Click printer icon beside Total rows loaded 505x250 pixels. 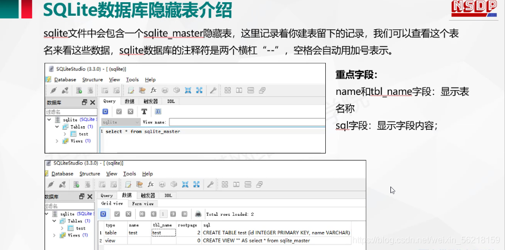[x=198, y=214]
